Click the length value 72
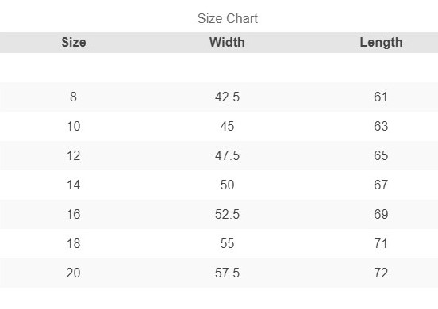 click(x=381, y=273)
